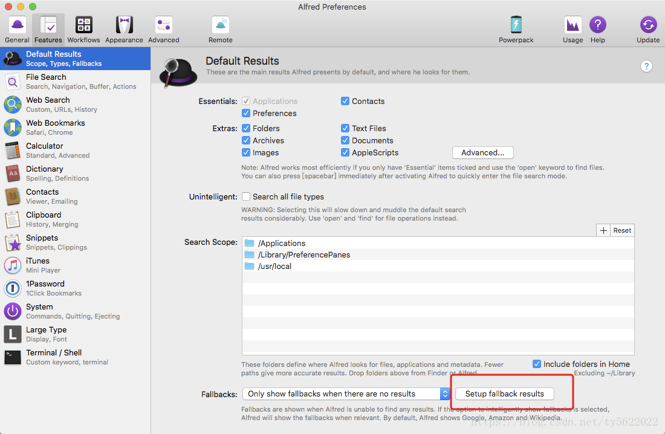Open the Help toolbar icon
Screen dimensions: 665x434
point(597,30)
